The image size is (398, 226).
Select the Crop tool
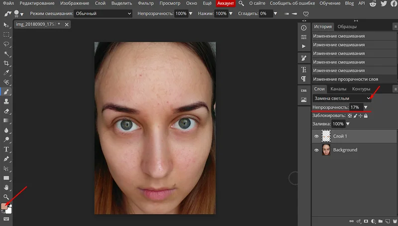(x=6, y=63)
